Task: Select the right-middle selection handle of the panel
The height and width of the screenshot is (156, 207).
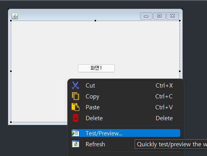Action: click(180, 71)
